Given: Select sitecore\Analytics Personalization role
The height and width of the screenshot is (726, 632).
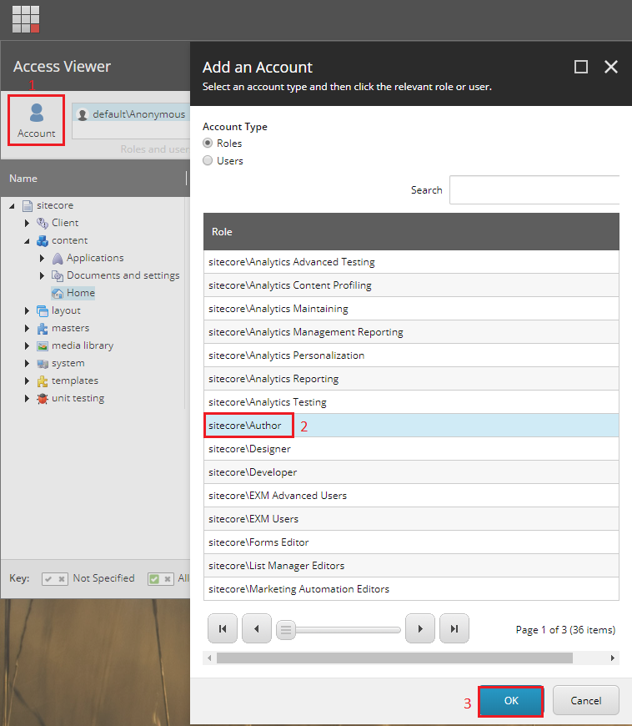Looking at the screenshot, I should (x=411, y=355).
